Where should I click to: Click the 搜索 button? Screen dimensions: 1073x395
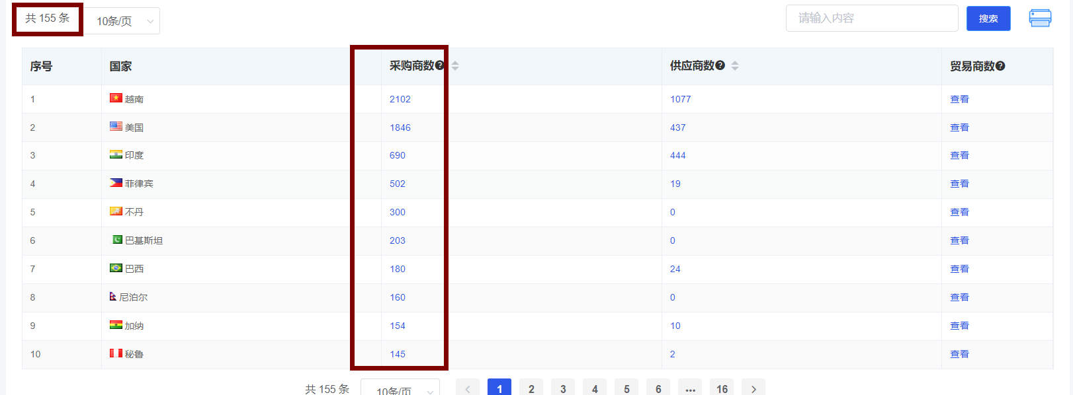(x=988, y=18)
